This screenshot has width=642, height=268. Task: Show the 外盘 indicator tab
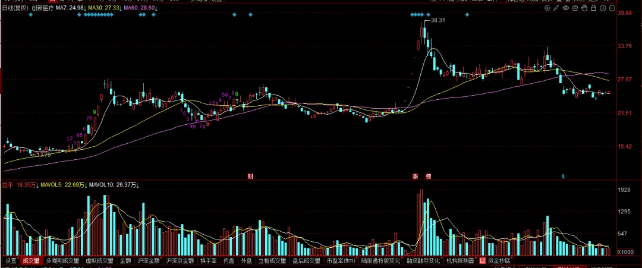coord(246,261)
